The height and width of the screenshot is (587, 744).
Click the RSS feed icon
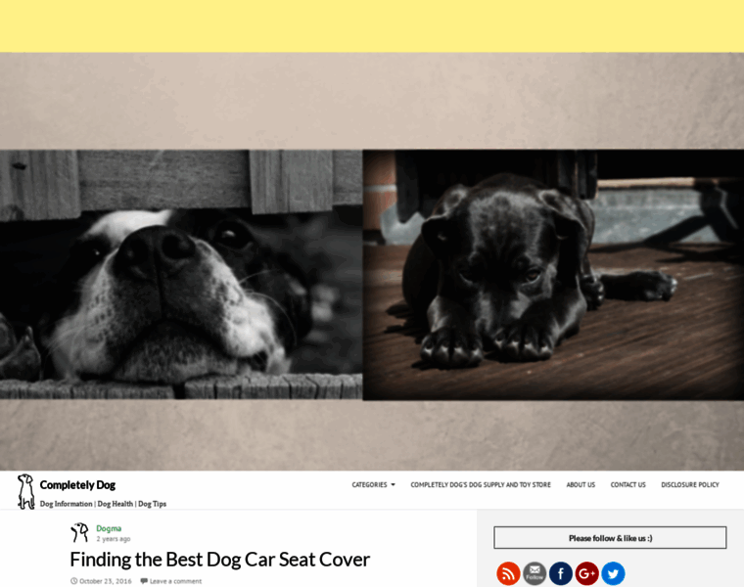coord(508,573)
